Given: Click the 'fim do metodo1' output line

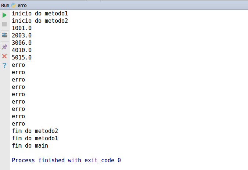Looking at the screenshot, I should [x=35, y=138].
